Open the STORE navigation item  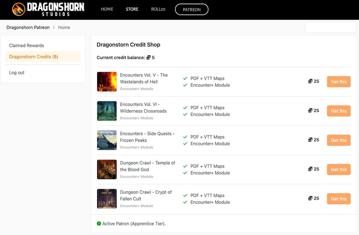click(132, 9)
